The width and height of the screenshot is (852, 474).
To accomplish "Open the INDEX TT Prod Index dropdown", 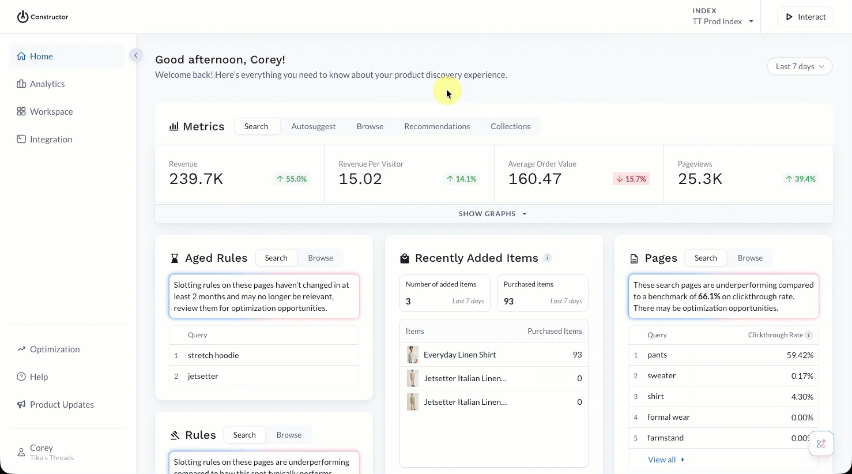I will [x=723, y=17].
